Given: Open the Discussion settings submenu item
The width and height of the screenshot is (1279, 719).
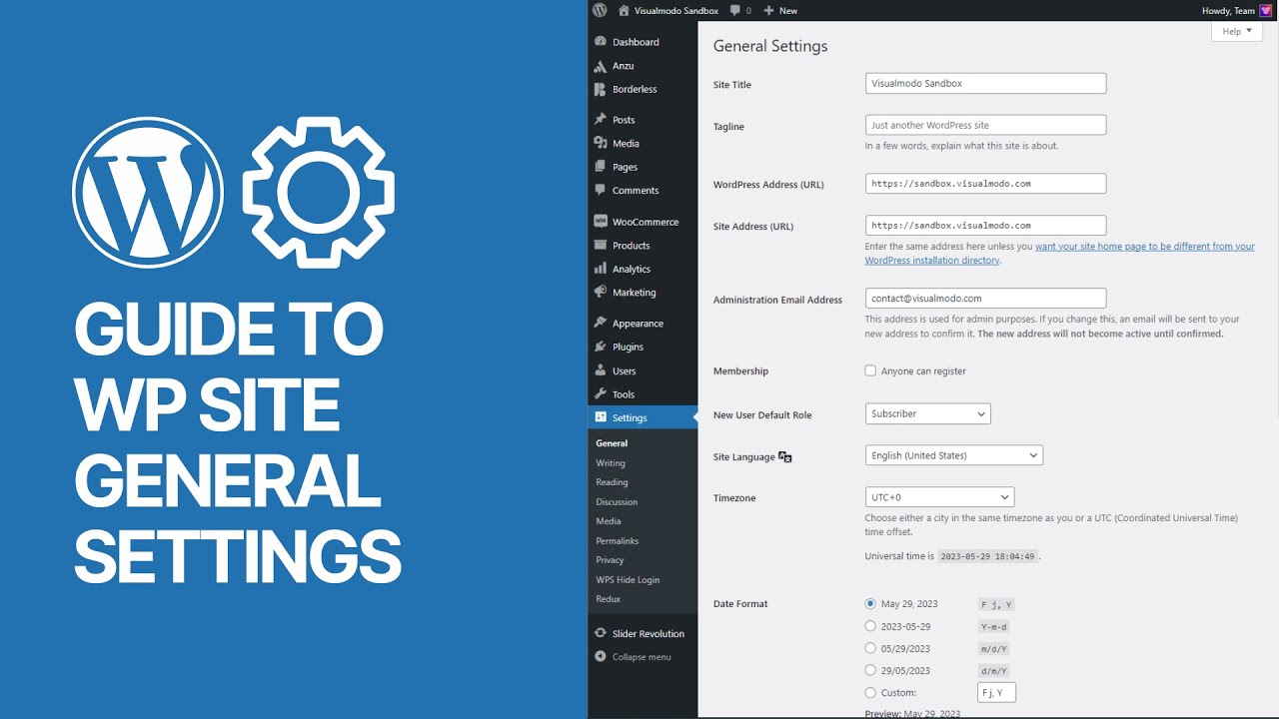Looking at the screenshot, I should click(x=617, y=502).
